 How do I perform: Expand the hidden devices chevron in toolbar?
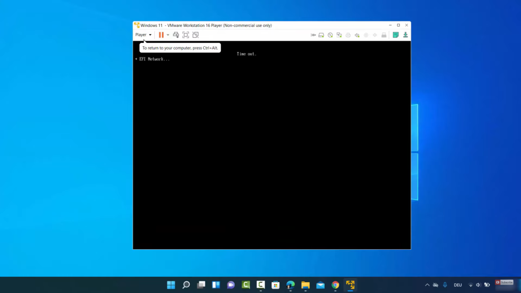click(x=313, y=35)
